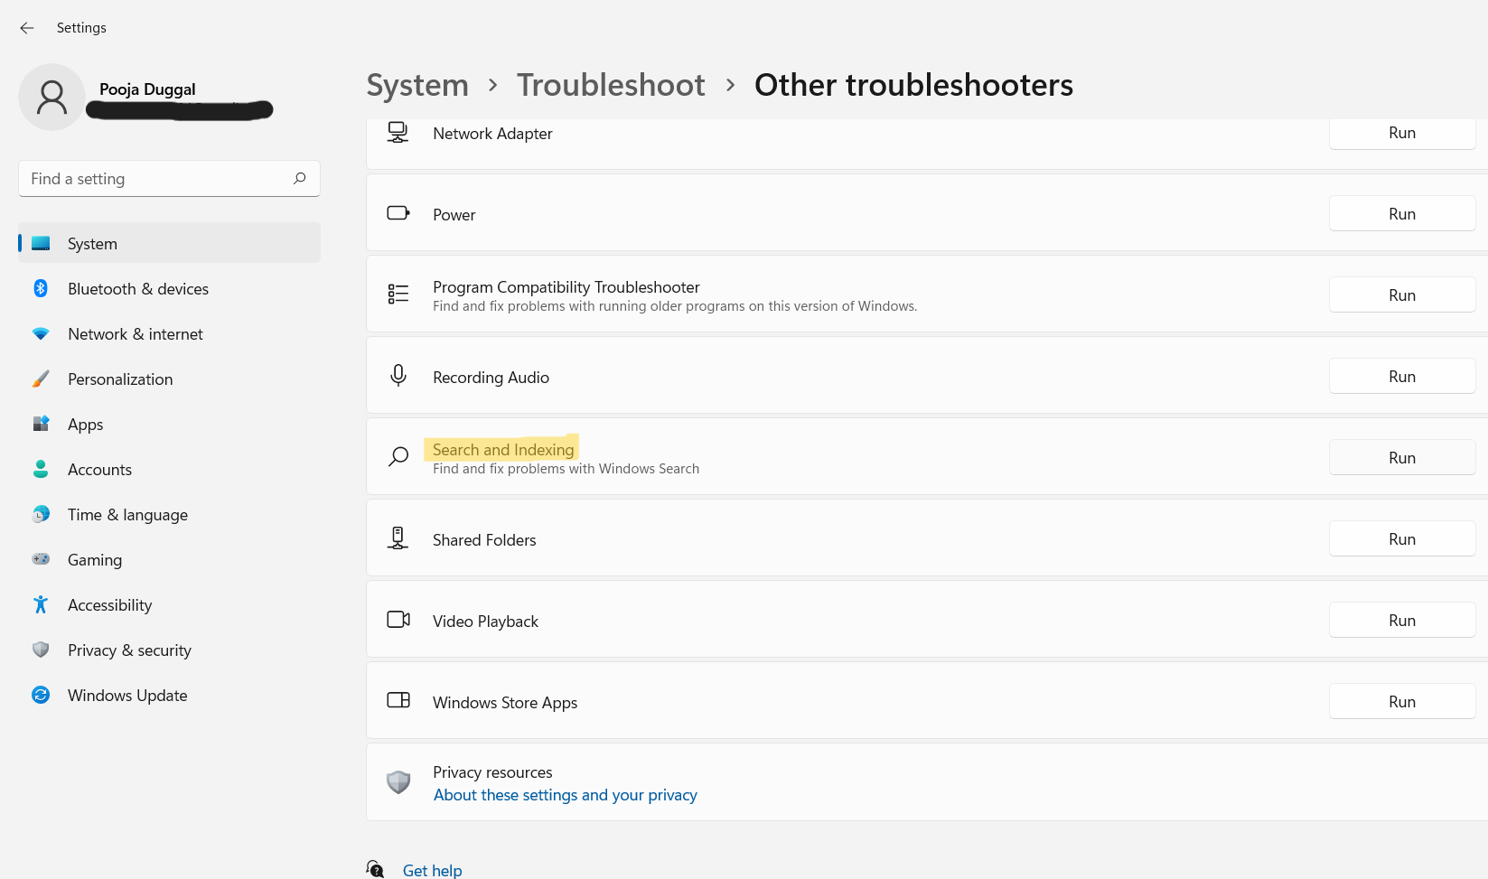
Task: Click the Bluetooth & devices icon
Action: point(41,288)
